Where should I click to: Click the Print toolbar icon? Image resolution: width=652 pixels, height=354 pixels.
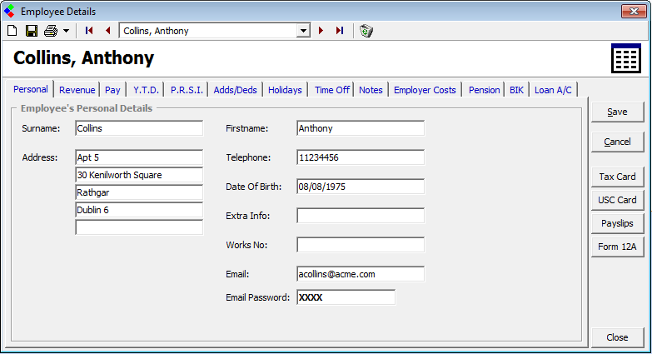click(50, 31)
